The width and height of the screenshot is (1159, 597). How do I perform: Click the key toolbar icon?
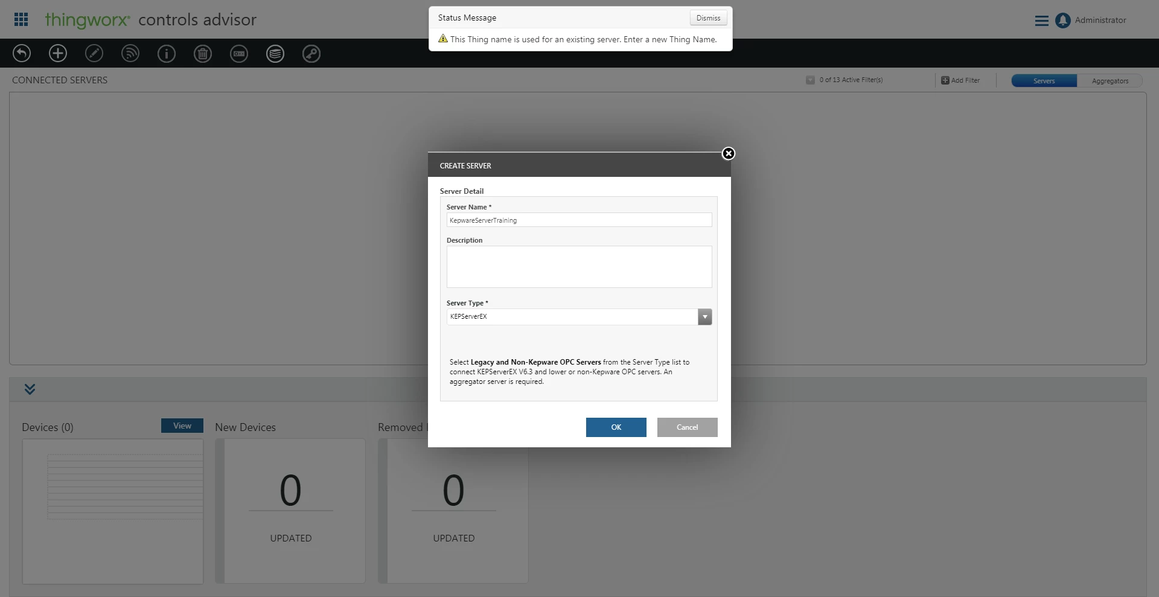click(311, 53)
